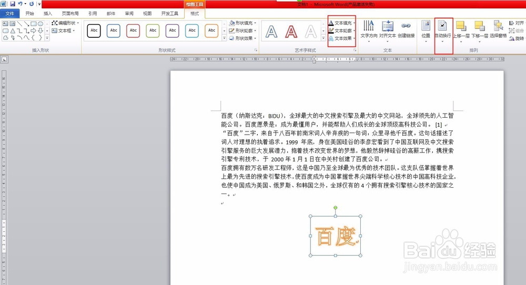Image resolution: width=526 pixels, height=285 pixels.
Task: Switch to the 审阅 tab
Action: tap(129, 14)
